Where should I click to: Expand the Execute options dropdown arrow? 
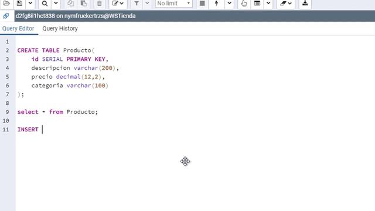(229, 4)
